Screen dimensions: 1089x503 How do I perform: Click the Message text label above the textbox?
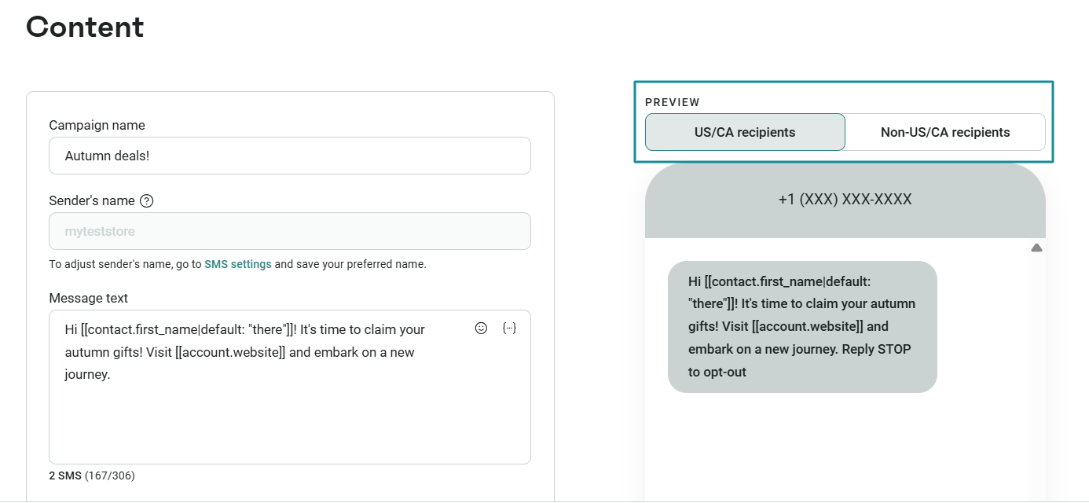(x=88, y=298)
